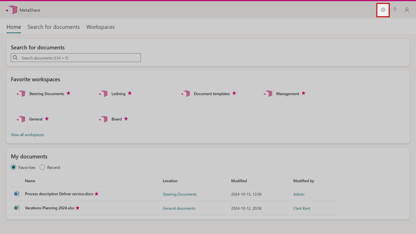Open the user profile icon
This screenshot has width=416, height=234.
tap(407, 10)
